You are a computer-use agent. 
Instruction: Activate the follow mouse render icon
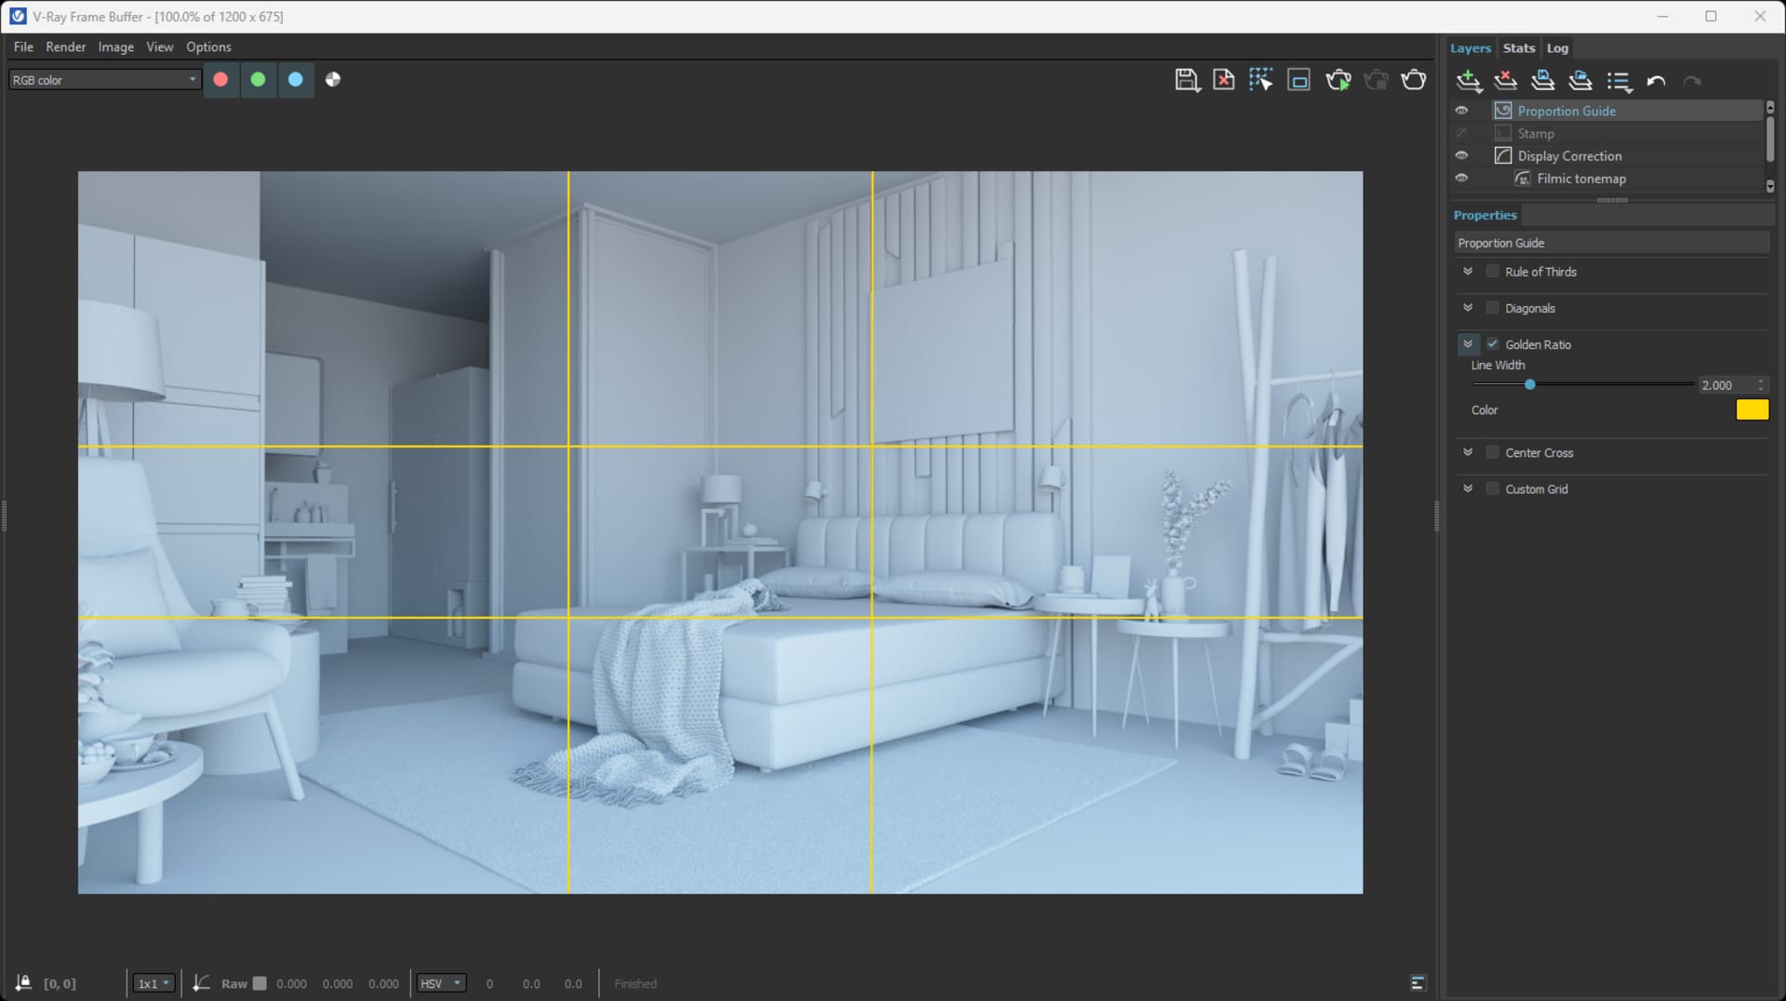coord(1261,81)
